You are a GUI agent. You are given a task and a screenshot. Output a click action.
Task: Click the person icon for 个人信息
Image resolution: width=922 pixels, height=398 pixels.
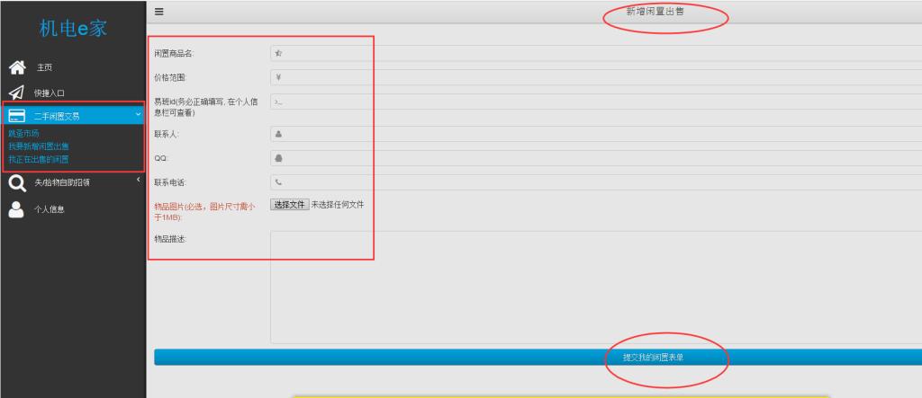click(x=16, y=208)
